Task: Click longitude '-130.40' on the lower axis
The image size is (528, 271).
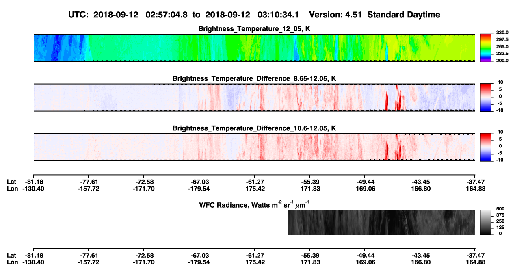Action: tap(33, 262)
